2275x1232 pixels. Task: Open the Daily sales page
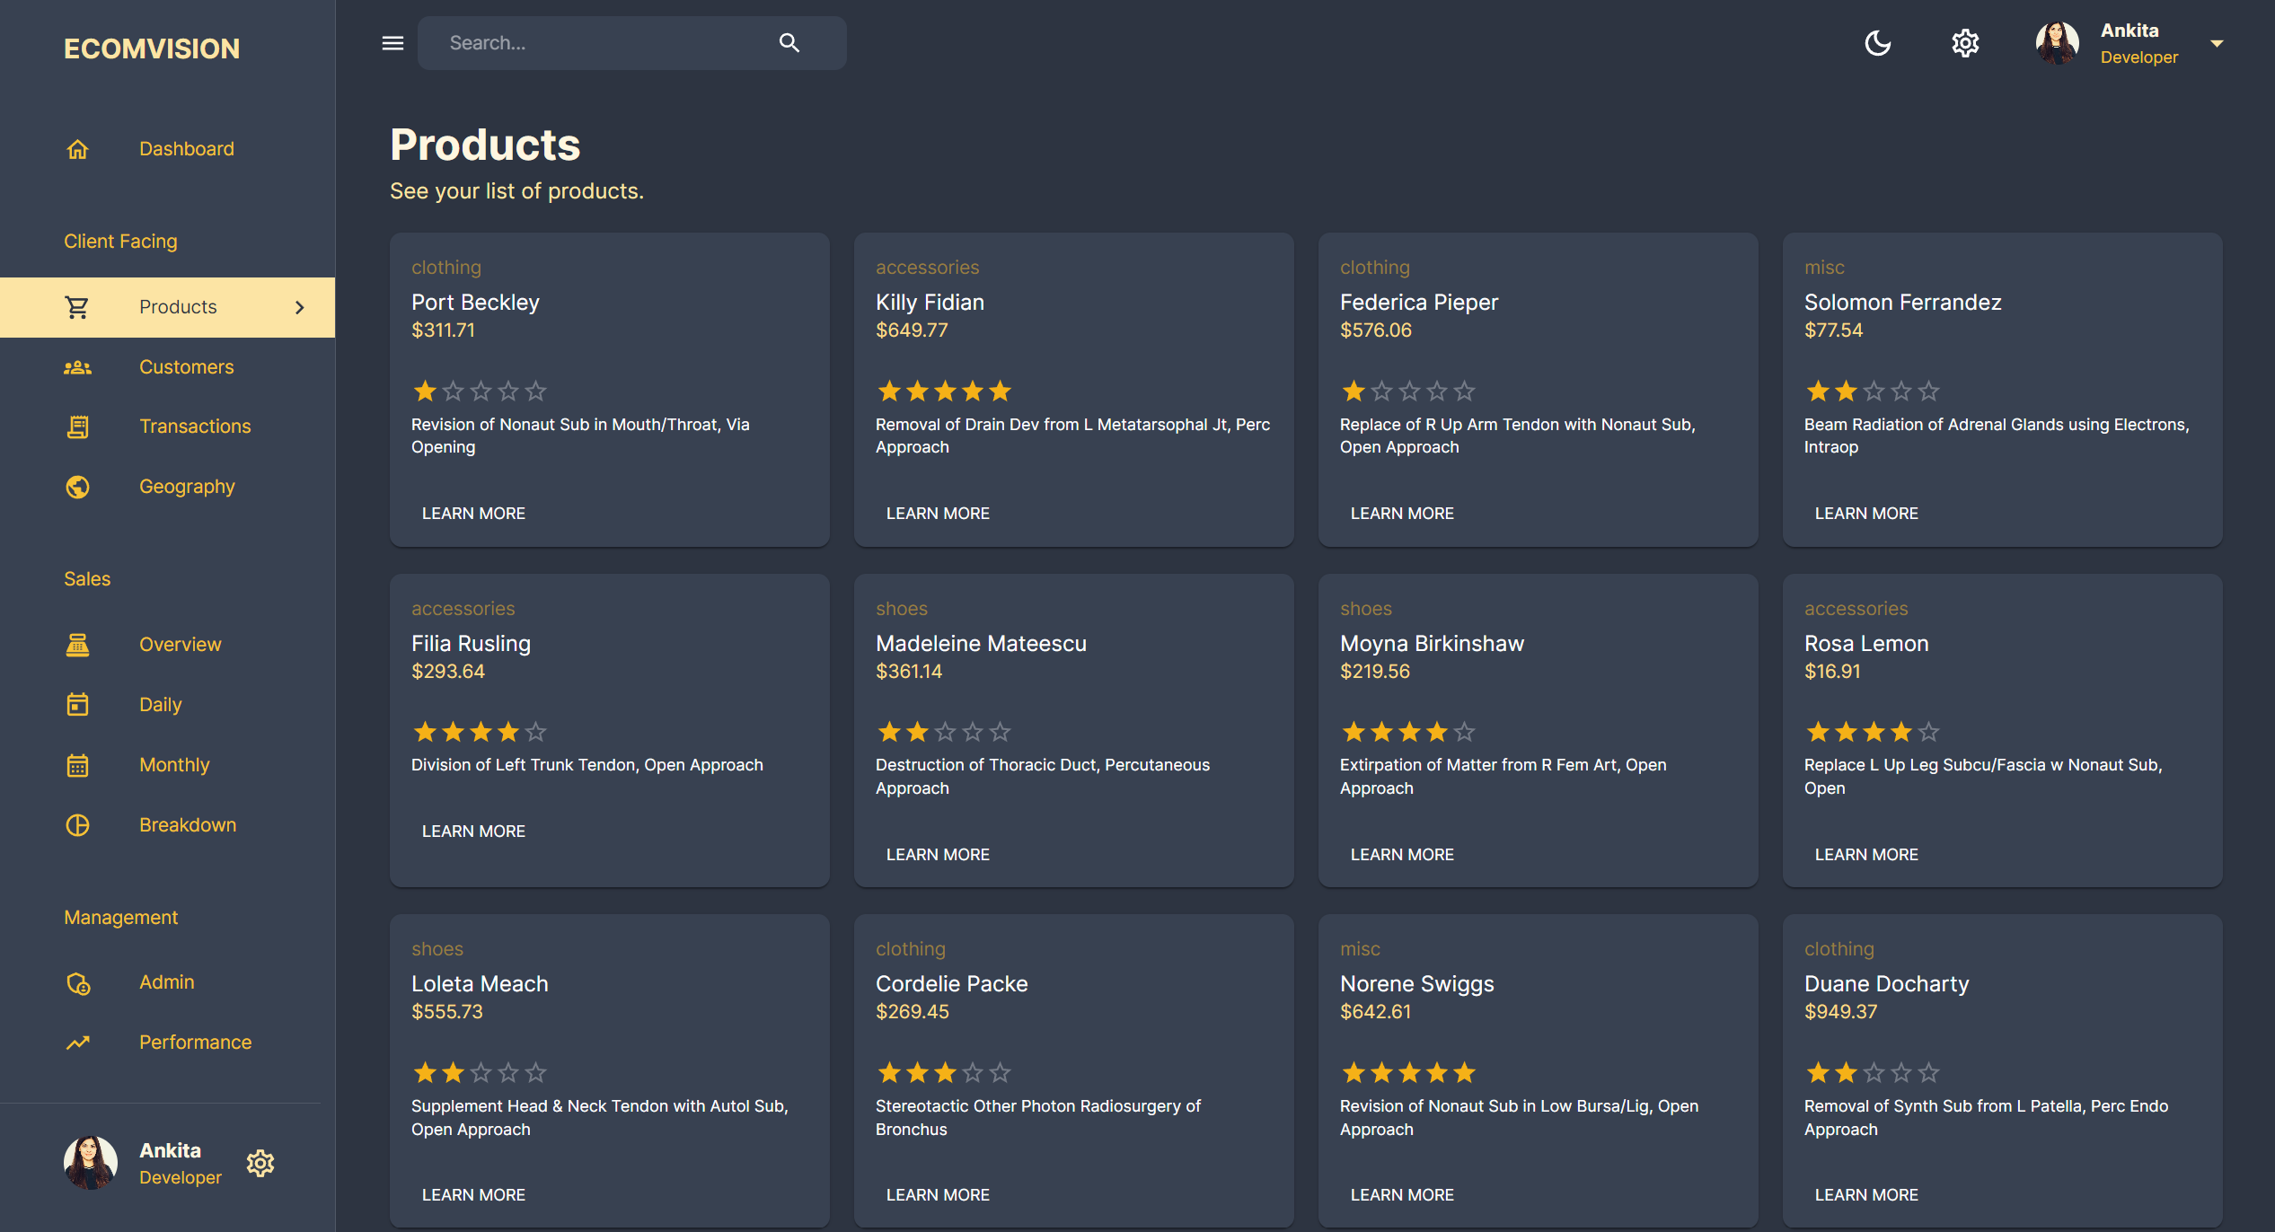[x=167, y=705]
